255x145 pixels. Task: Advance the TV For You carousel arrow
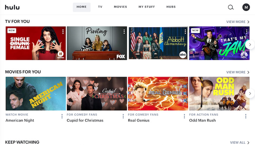(250, 44)
